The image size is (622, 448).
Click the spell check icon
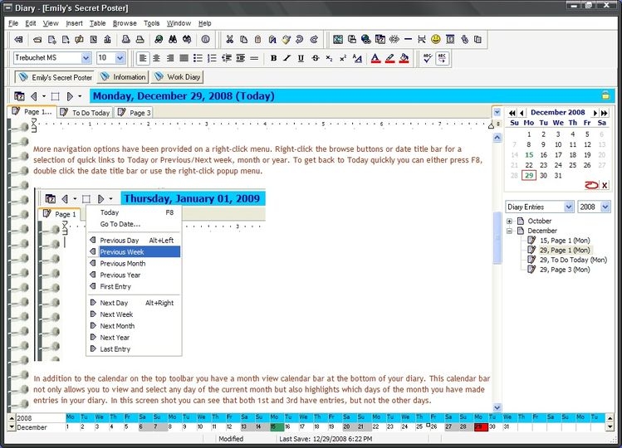pos(427,58)
